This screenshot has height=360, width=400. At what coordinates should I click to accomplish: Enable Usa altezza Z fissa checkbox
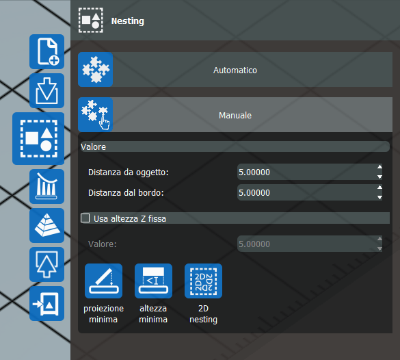85,218
